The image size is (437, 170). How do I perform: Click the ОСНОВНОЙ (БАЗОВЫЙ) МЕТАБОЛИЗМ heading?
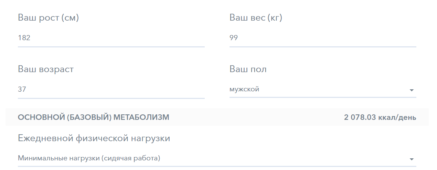pos(93,117)
